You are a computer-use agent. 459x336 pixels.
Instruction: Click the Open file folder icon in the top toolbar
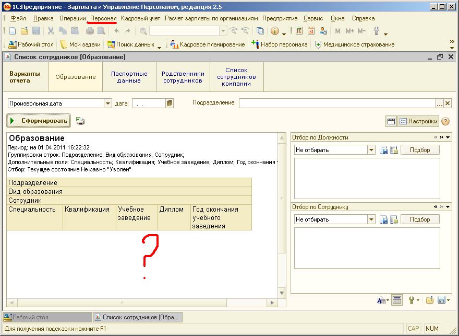tap(25, 31)
